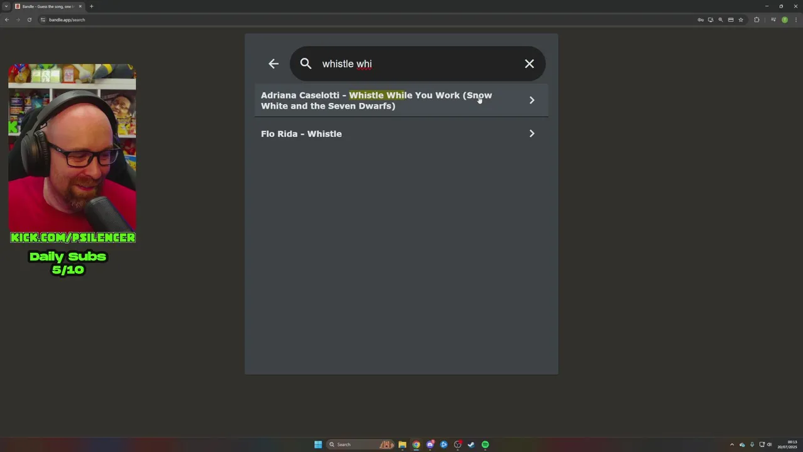Open the tab search dropdown
Screen dimensions: 803x452
(x=6, y=6)
